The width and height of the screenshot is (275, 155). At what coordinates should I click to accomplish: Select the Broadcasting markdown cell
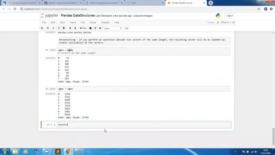(144, 41)
